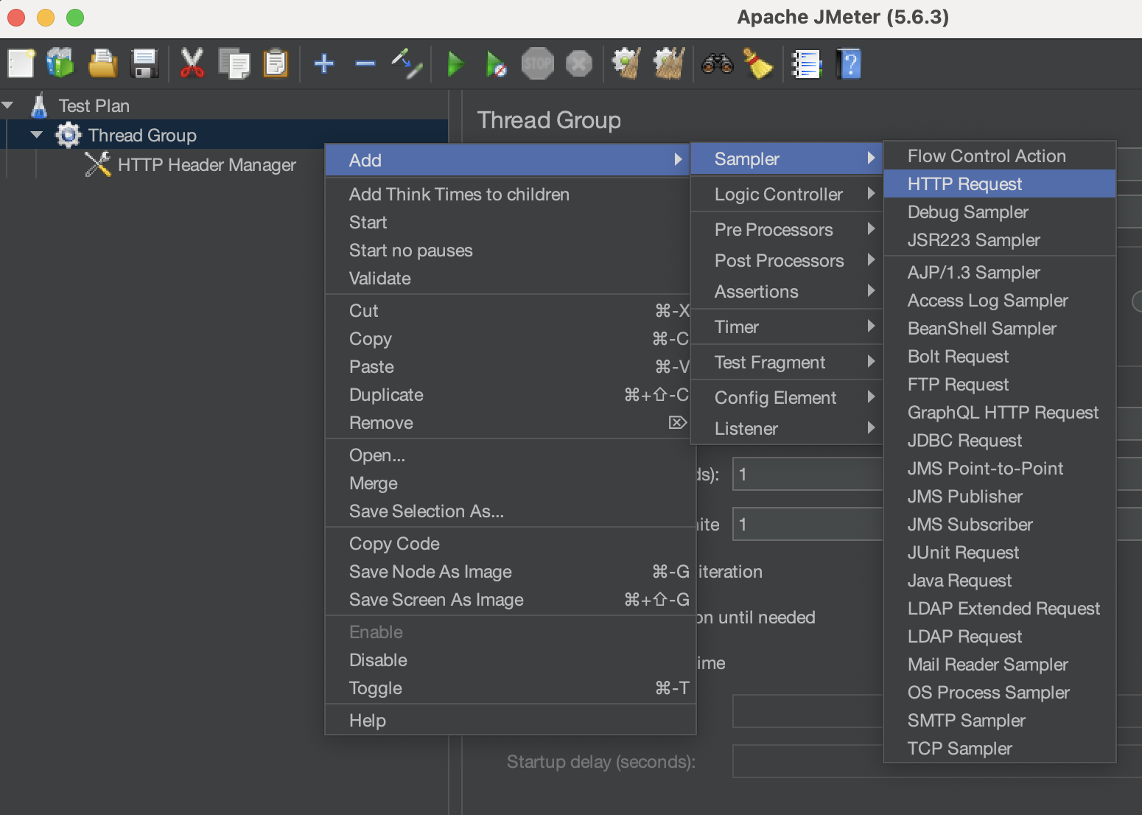Select Start no pauses menu entry
1142x815 pixels.
[x=510, y=250]
